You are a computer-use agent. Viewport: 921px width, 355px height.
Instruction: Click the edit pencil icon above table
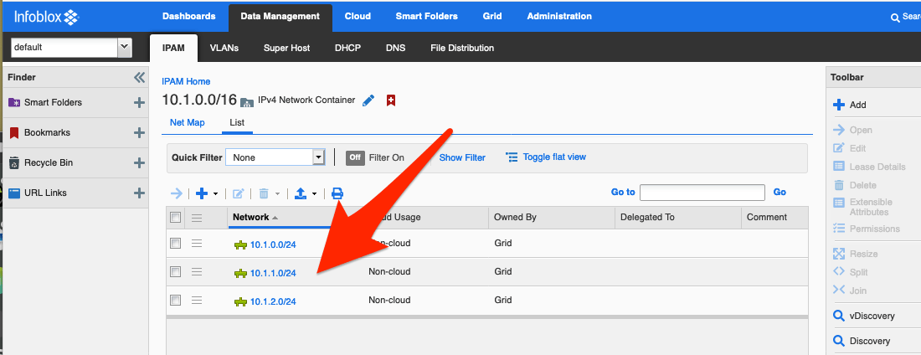(239, 193)
